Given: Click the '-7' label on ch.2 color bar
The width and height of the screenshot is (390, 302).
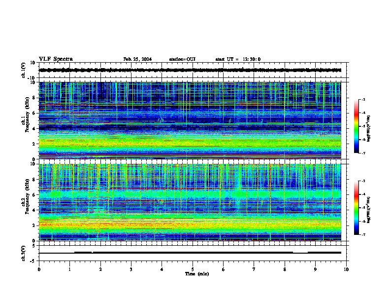Looking at the screenshot, I should pos(363,234).
